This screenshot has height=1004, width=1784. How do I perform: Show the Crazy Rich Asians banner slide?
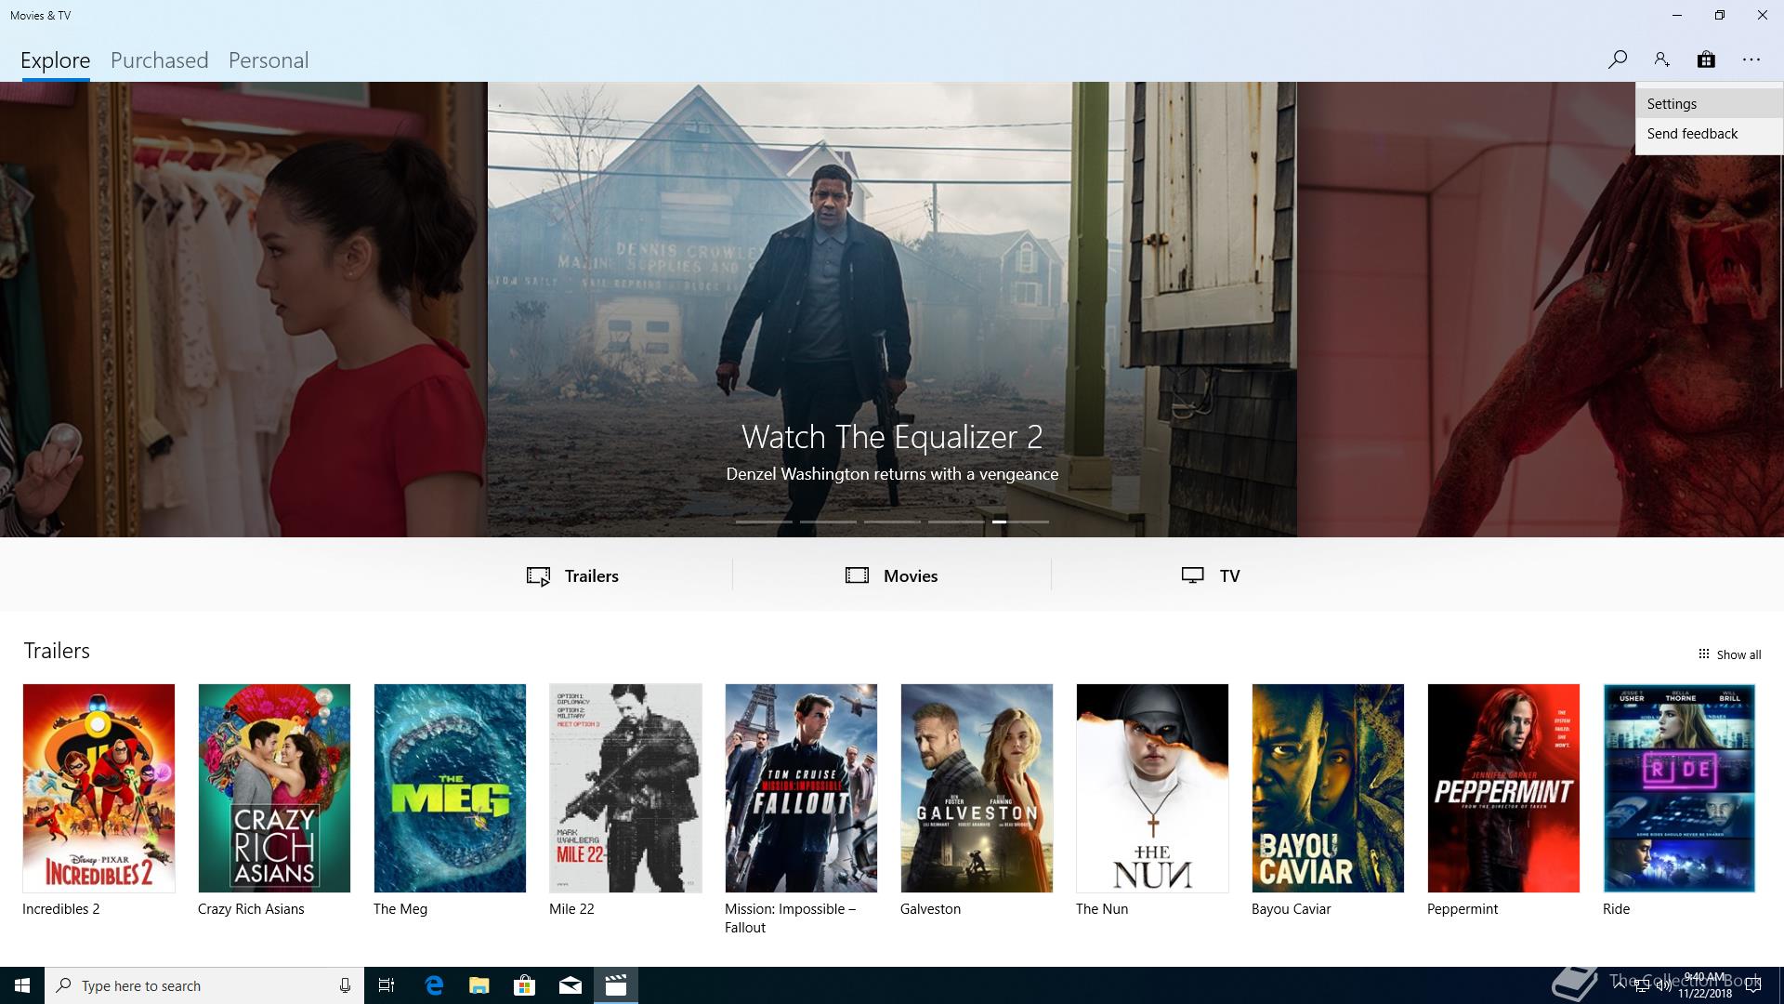(243, 310)
